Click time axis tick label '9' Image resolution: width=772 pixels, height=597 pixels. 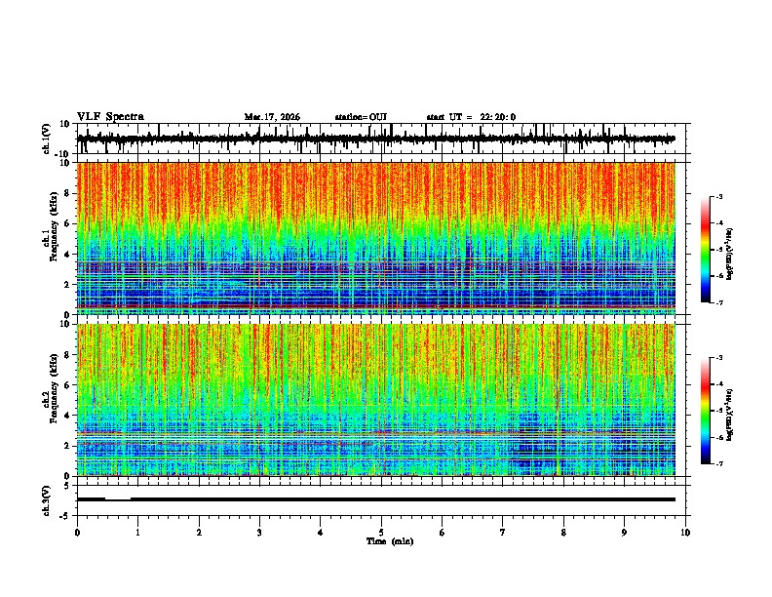(x=624, y=533)
